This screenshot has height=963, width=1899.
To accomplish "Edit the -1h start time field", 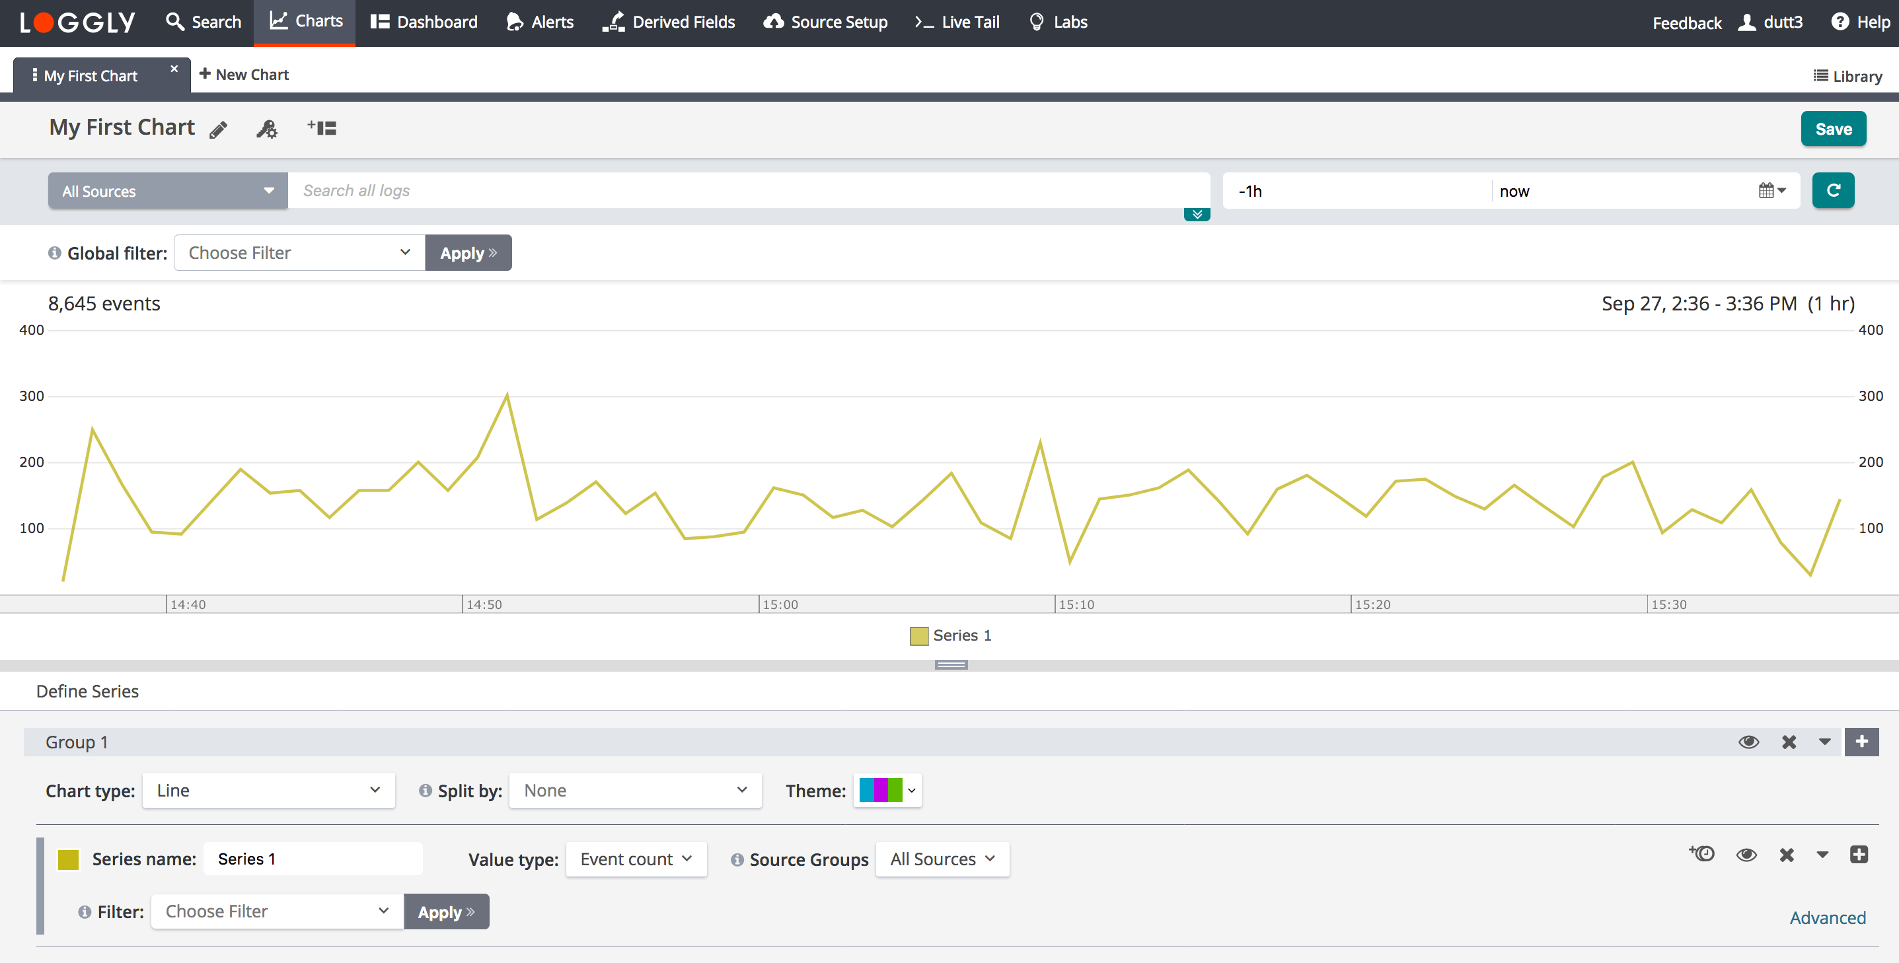I will [1357, 191].
